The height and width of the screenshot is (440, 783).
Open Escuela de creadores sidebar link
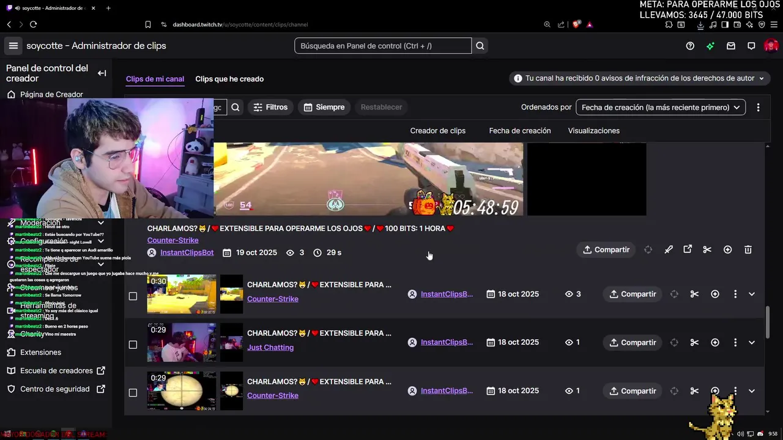56,370
